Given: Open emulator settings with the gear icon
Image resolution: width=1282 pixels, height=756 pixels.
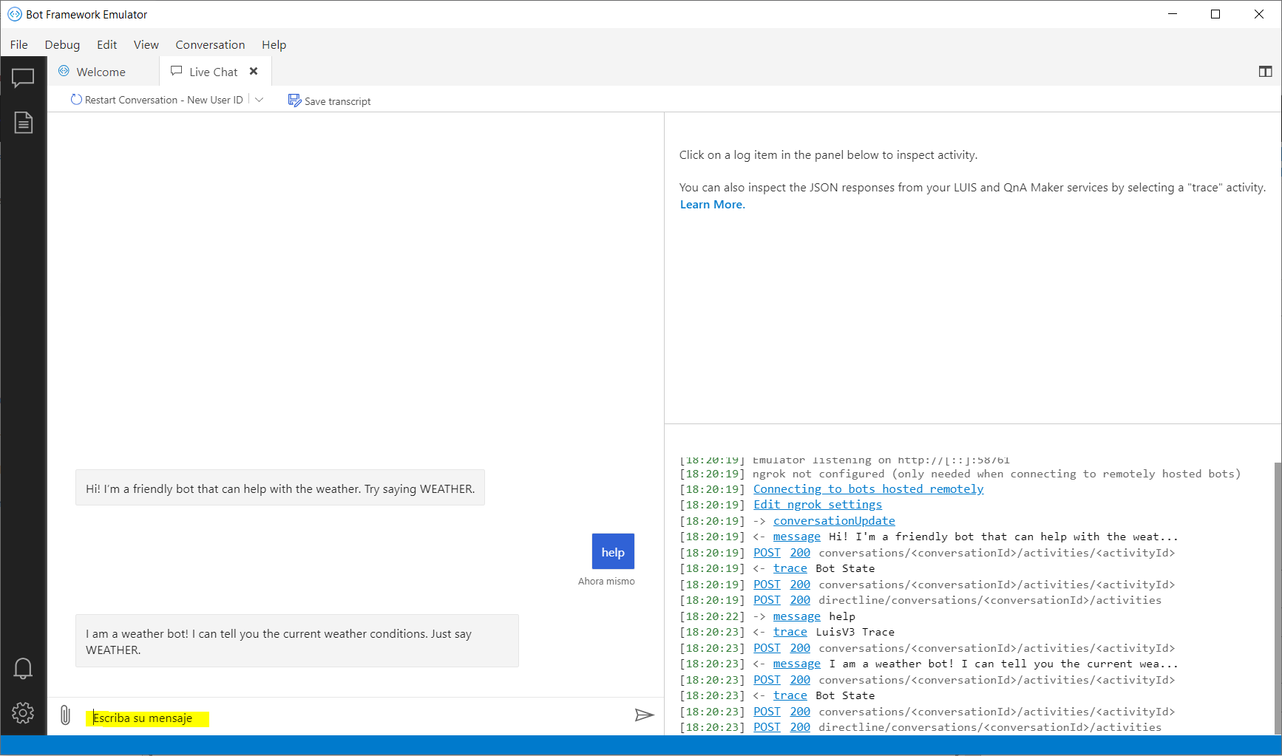Looking at the screenshot, I should tap(23, 712).
